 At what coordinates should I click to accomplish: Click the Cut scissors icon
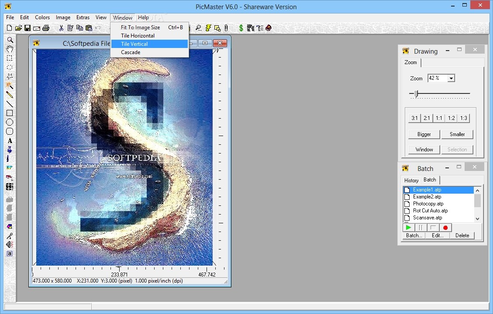pyautogui.click(x=61, y=28)
